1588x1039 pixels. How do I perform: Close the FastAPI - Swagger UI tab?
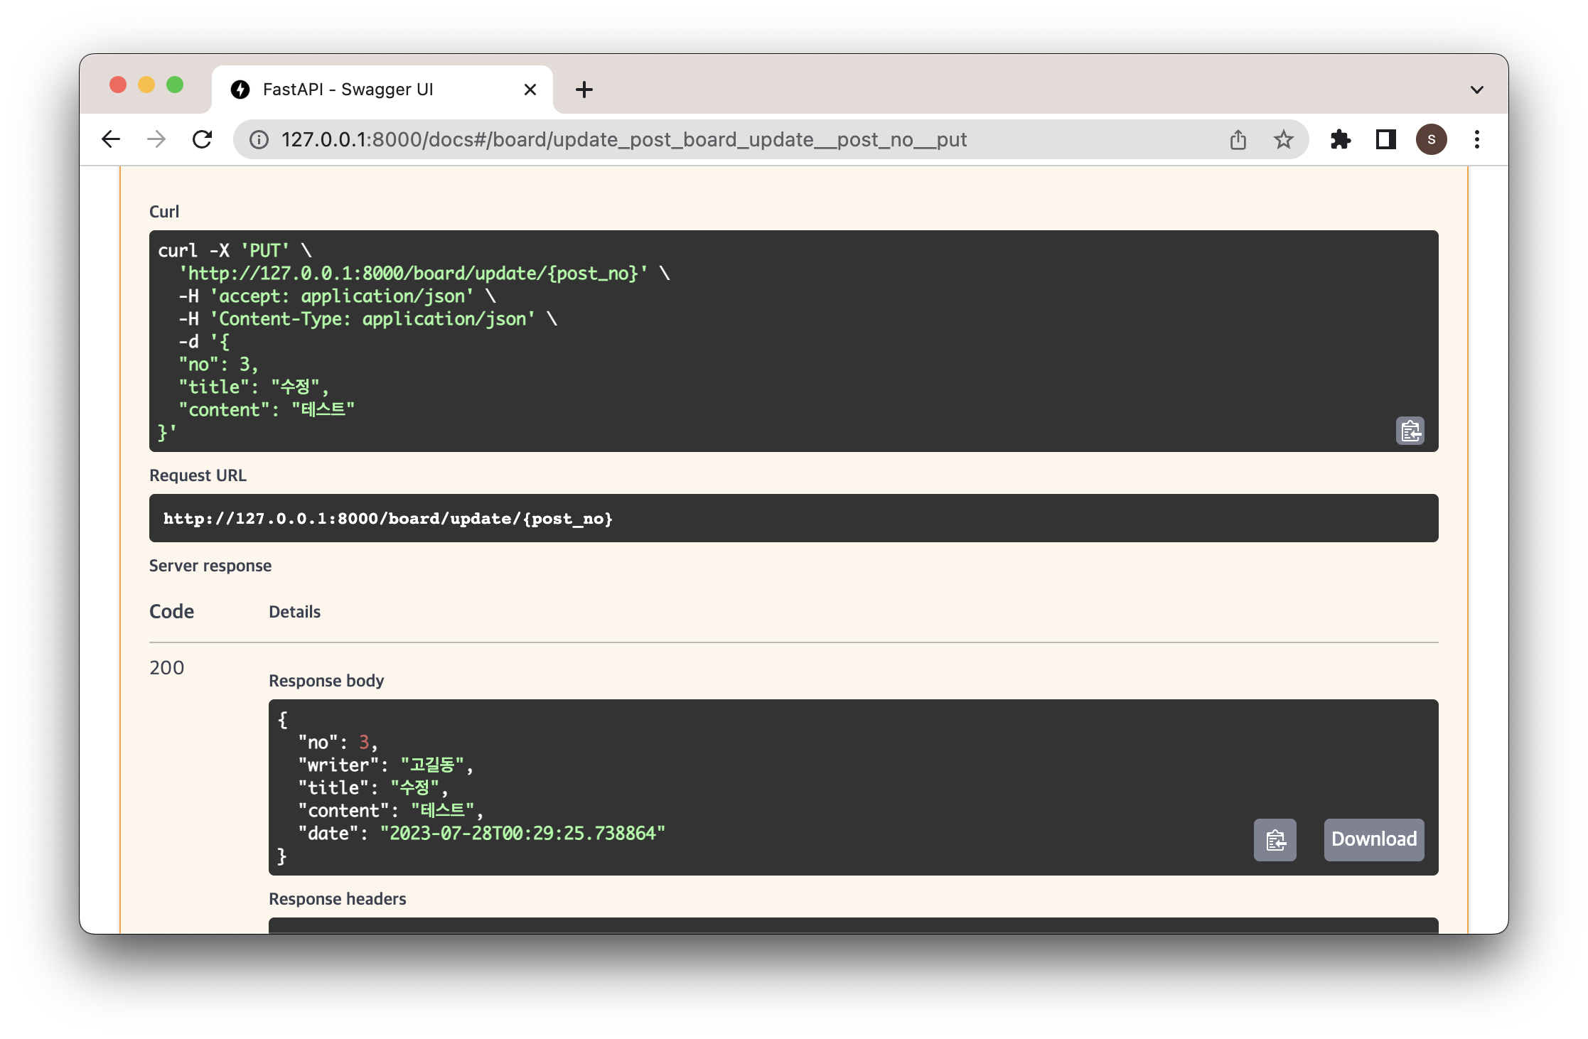click(x=530, y=90)
